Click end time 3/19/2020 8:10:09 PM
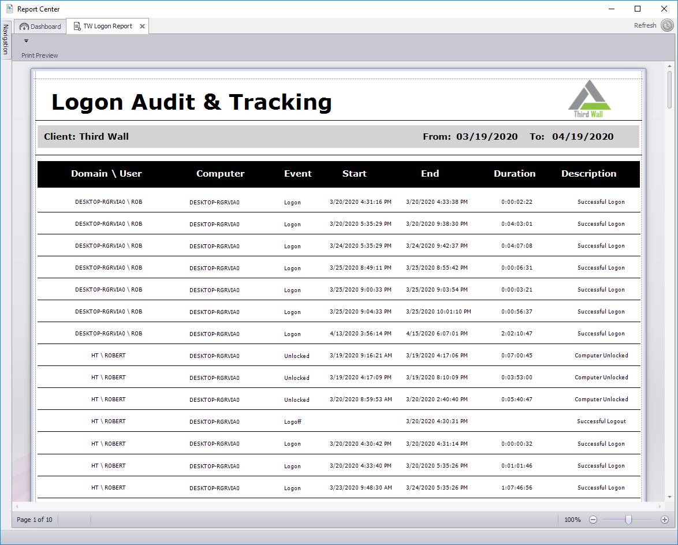678x545 pixels. pyautogui.click(x=437, y=378)
